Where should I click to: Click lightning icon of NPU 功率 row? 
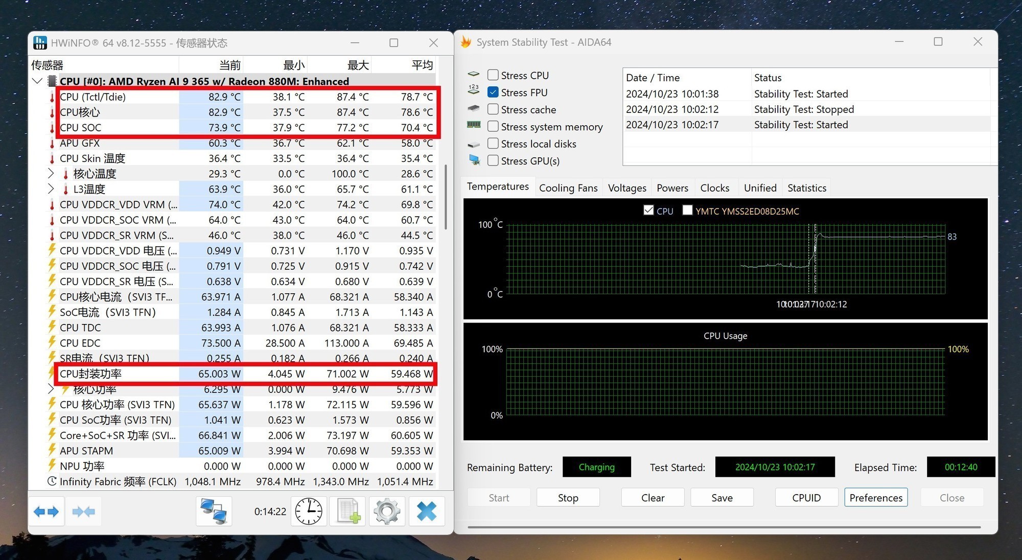[x=52, y=465]
